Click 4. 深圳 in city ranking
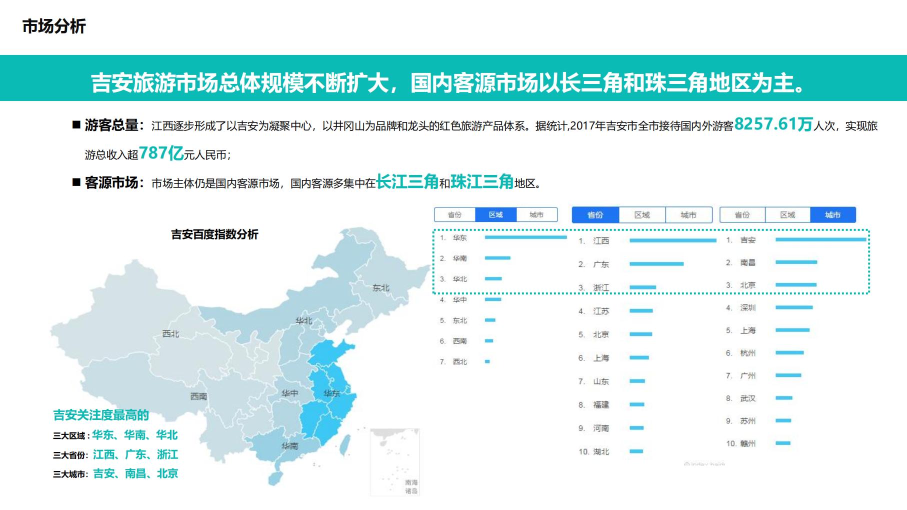907x510 pixels. [x=741, y=307]
